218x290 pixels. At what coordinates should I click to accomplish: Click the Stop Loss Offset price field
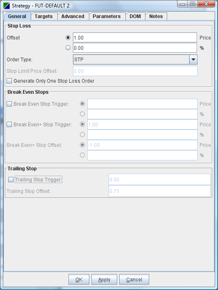pos(135,38)
